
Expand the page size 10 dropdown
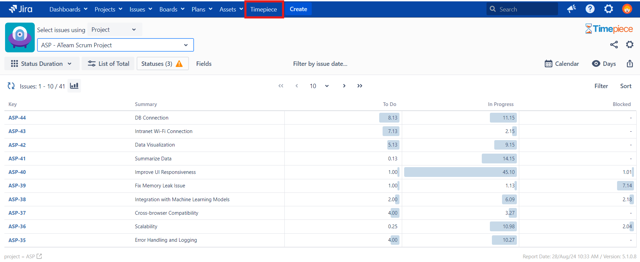pyautogui.click(x=319, y=86)
